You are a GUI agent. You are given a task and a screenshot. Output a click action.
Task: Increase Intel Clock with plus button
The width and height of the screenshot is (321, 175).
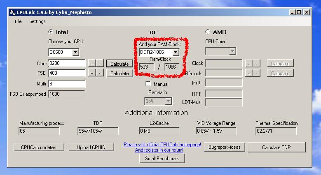click(92, 64)
